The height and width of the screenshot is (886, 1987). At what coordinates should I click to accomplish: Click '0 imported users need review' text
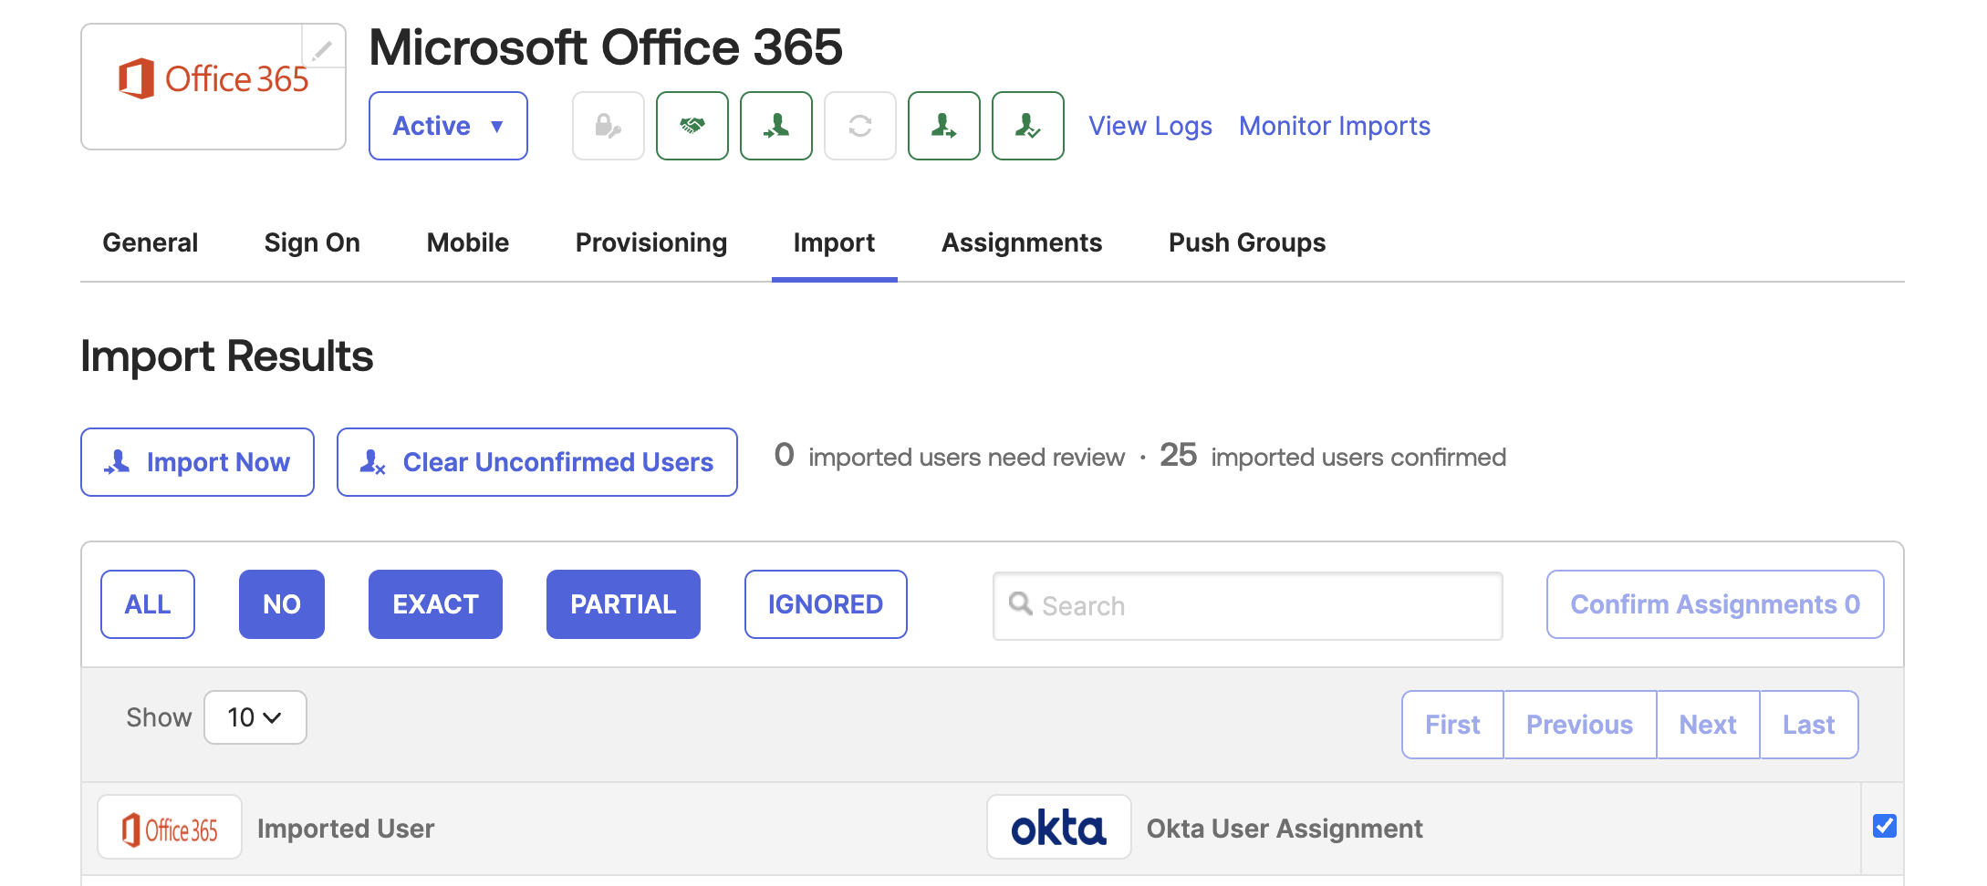(950, 456)
